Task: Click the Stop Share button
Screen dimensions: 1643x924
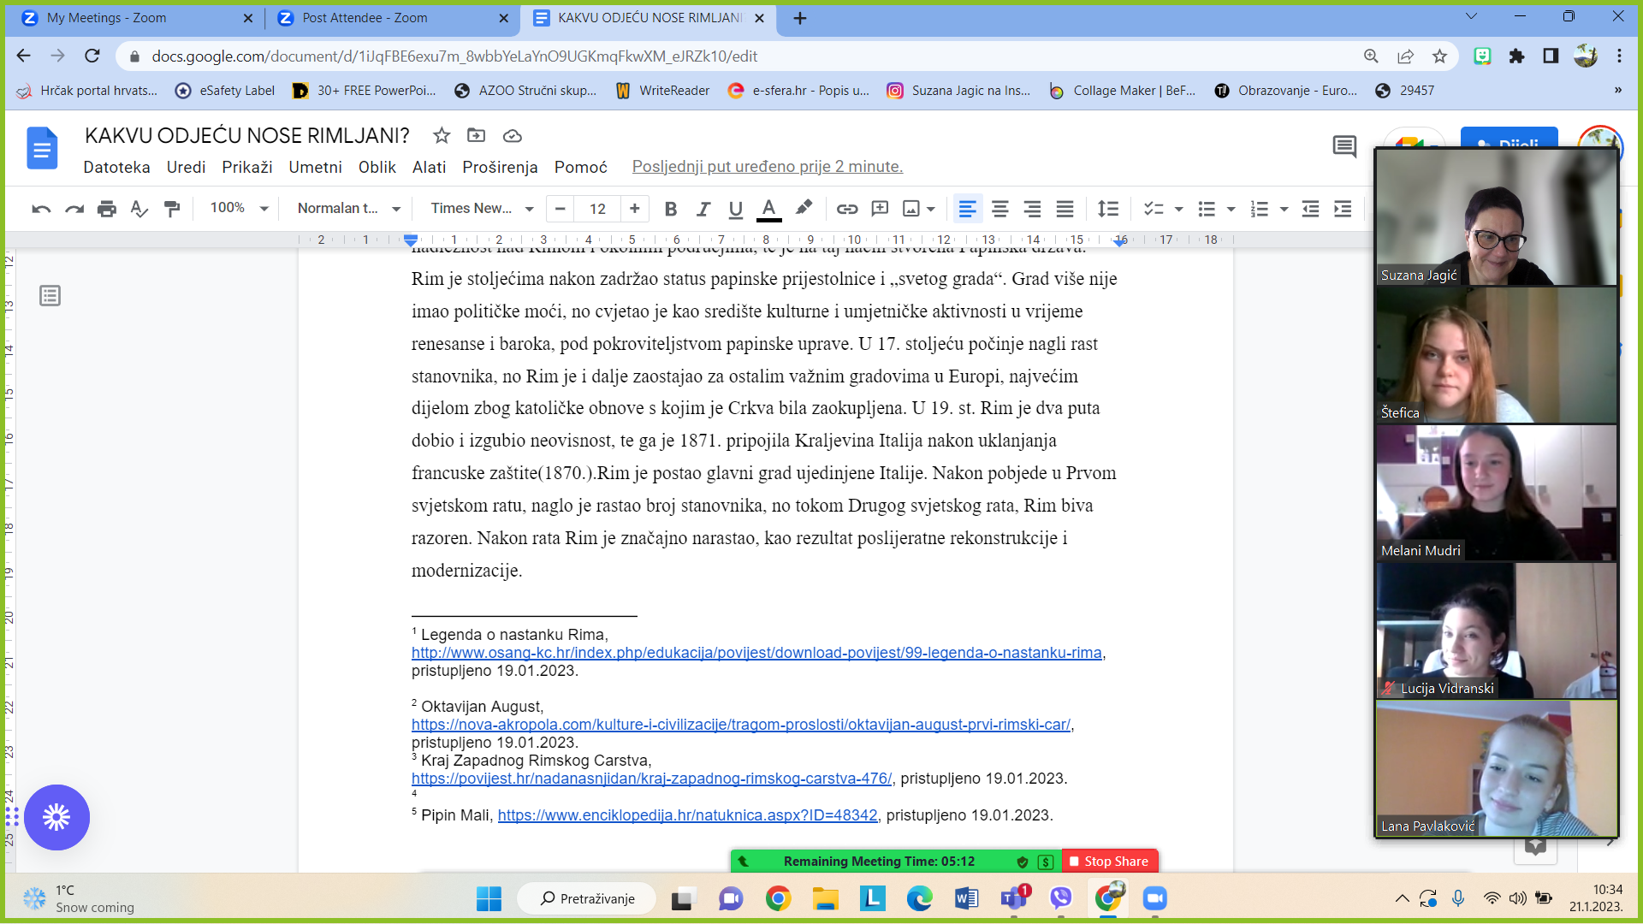Action: coord(1109,862)
